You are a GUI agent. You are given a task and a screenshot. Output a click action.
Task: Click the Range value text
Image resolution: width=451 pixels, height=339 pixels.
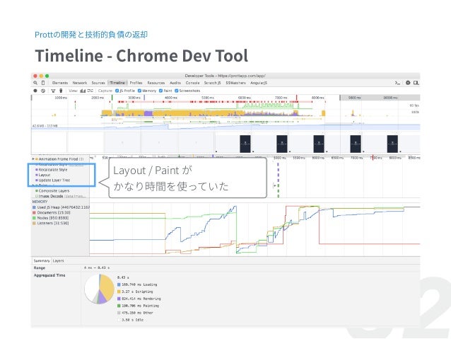pos(97,268)
